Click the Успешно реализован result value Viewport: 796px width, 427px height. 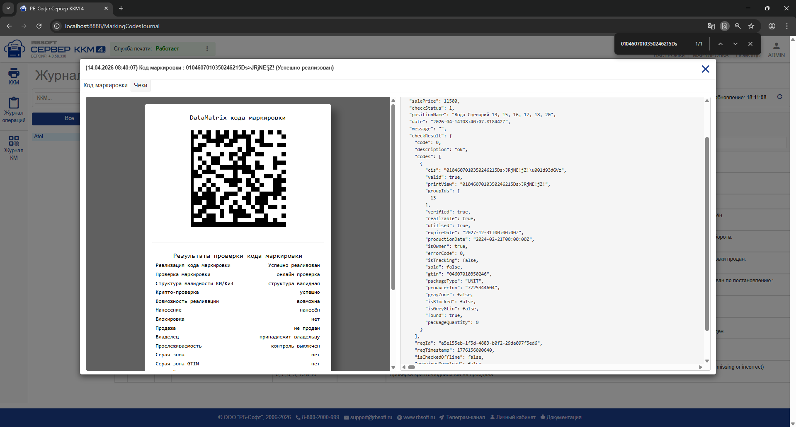pyautogui.click(x=294, y=266)
